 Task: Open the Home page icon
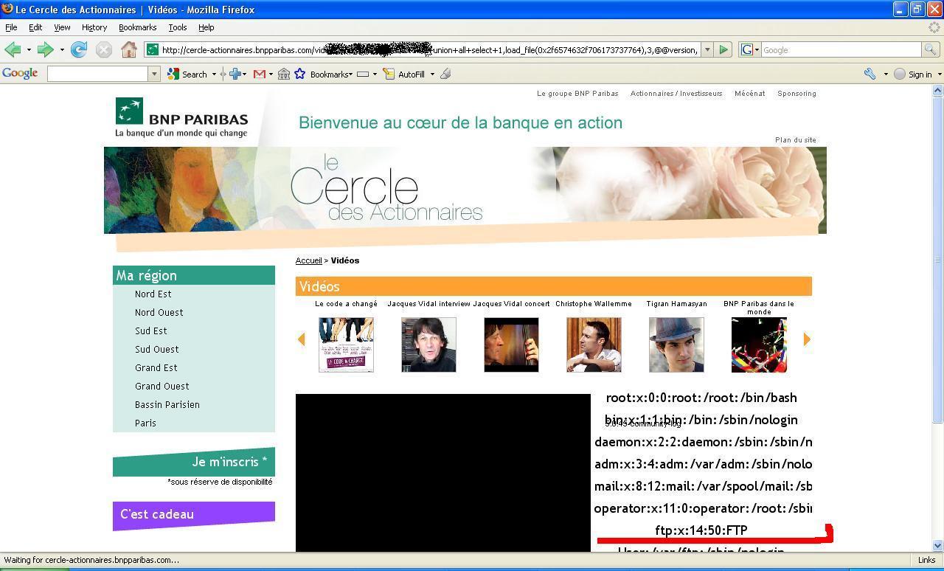pyautogui.click(x=129, y=49)
